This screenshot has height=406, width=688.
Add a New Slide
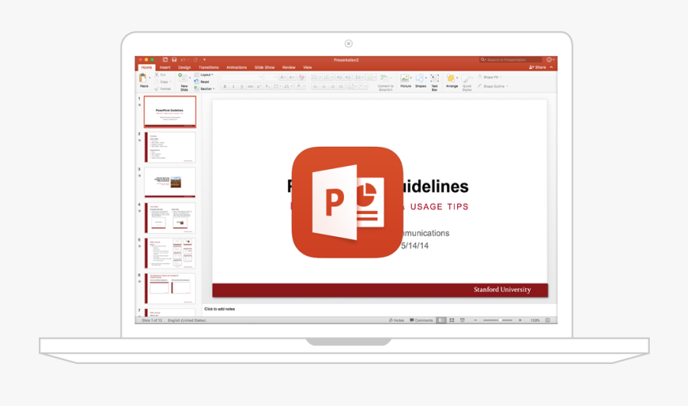(x=183, y=82)
